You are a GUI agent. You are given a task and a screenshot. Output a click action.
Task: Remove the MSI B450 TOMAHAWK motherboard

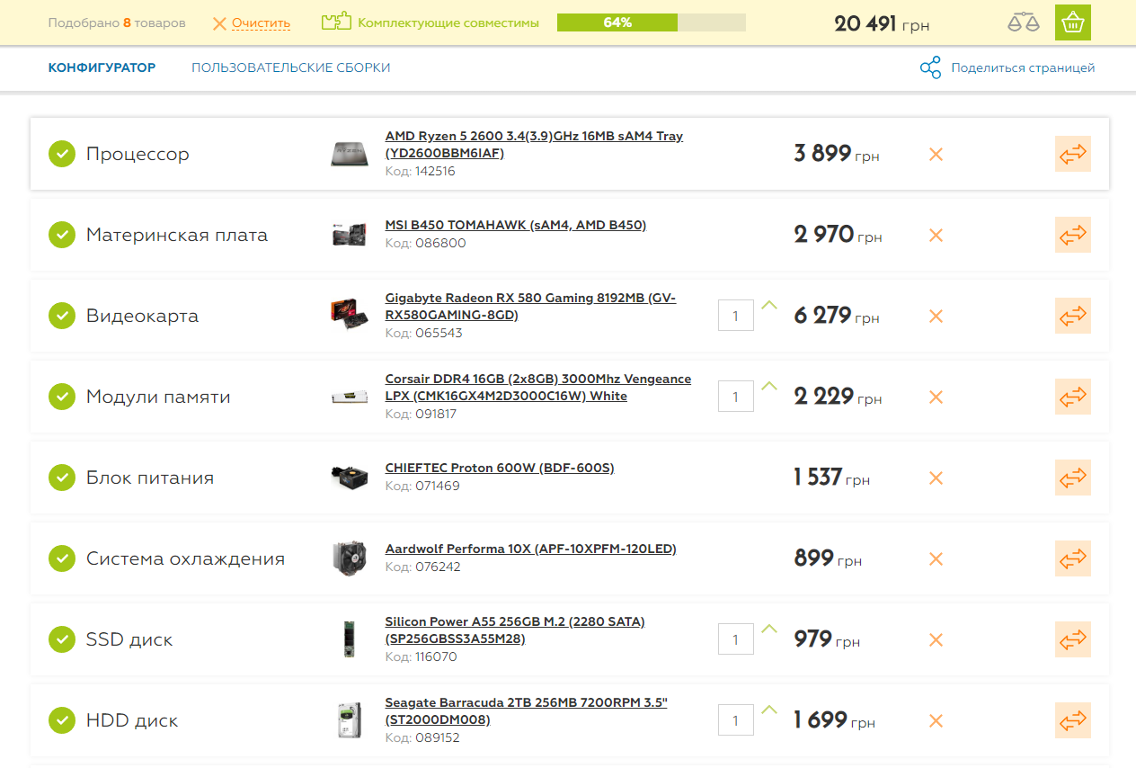(936, 235)
